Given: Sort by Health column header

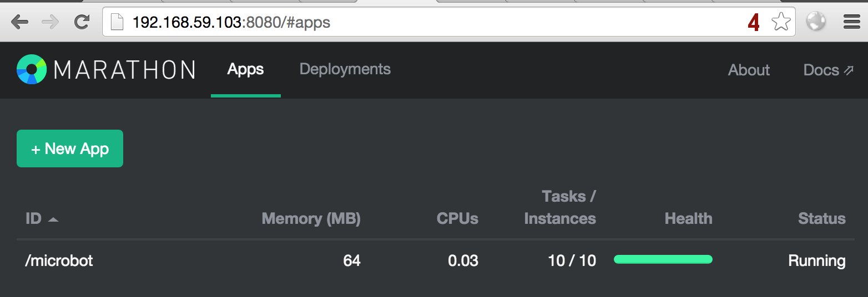Looking at the screenshot, I should pos(688,218).
